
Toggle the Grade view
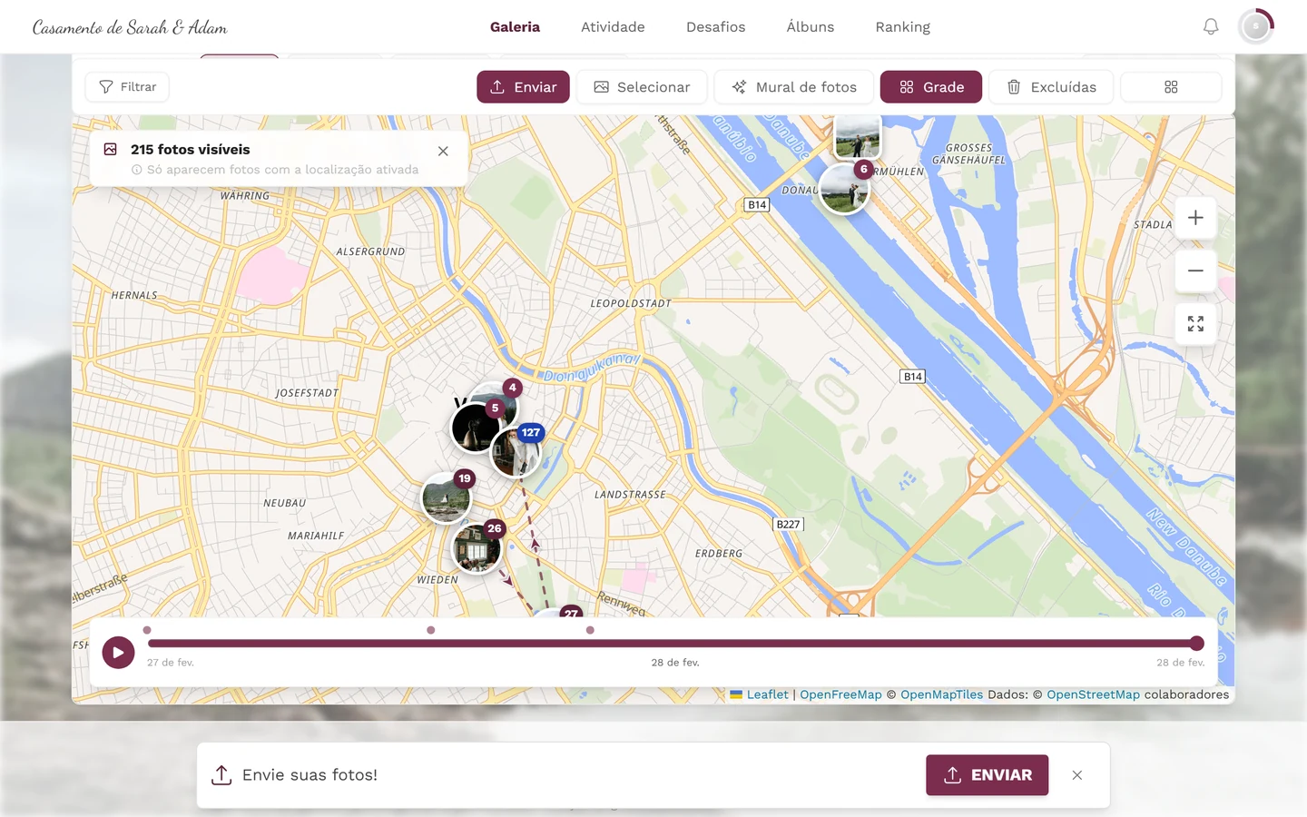[x=931, y=87]
